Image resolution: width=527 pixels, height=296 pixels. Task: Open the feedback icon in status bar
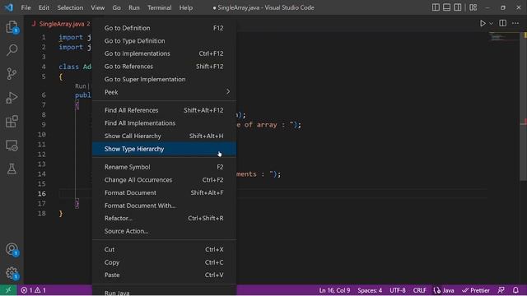(501, 290)
